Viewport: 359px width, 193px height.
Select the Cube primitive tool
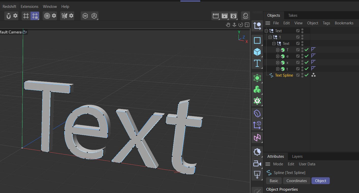coord(257,52)
